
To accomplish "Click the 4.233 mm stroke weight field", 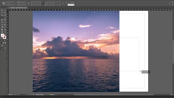I will coord(73,2).
